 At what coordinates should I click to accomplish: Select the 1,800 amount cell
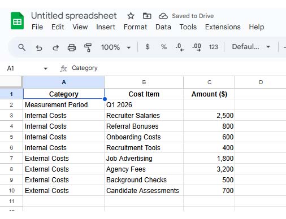click(x=209, y=158)
